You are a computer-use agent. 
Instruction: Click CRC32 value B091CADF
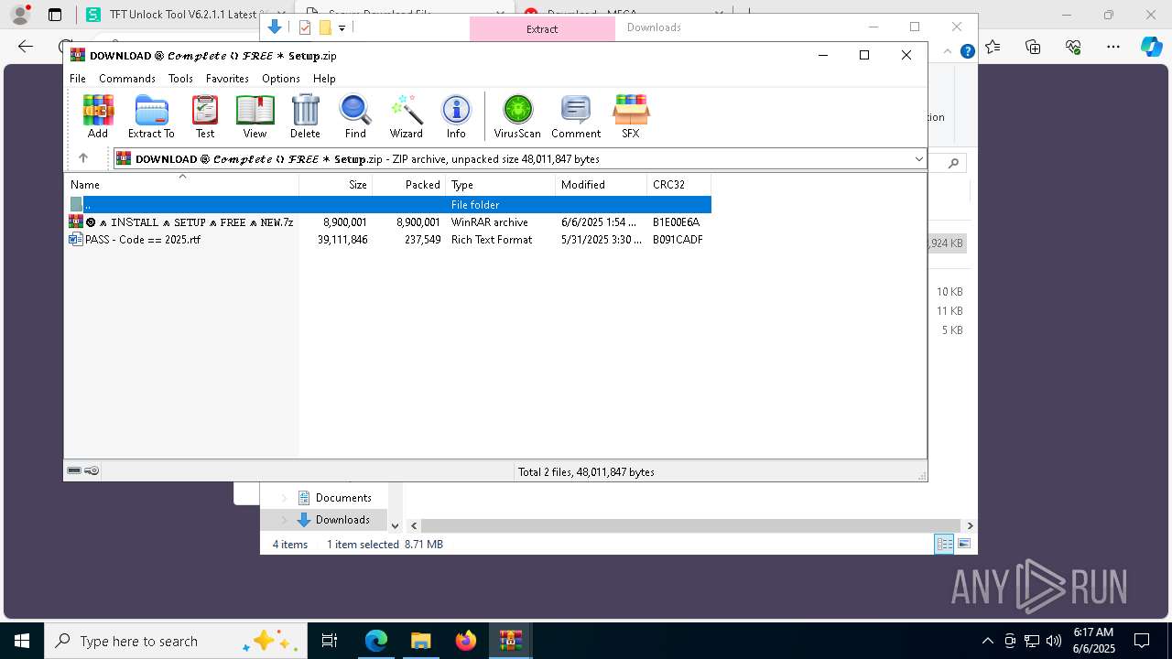click(x=678, y=239)
